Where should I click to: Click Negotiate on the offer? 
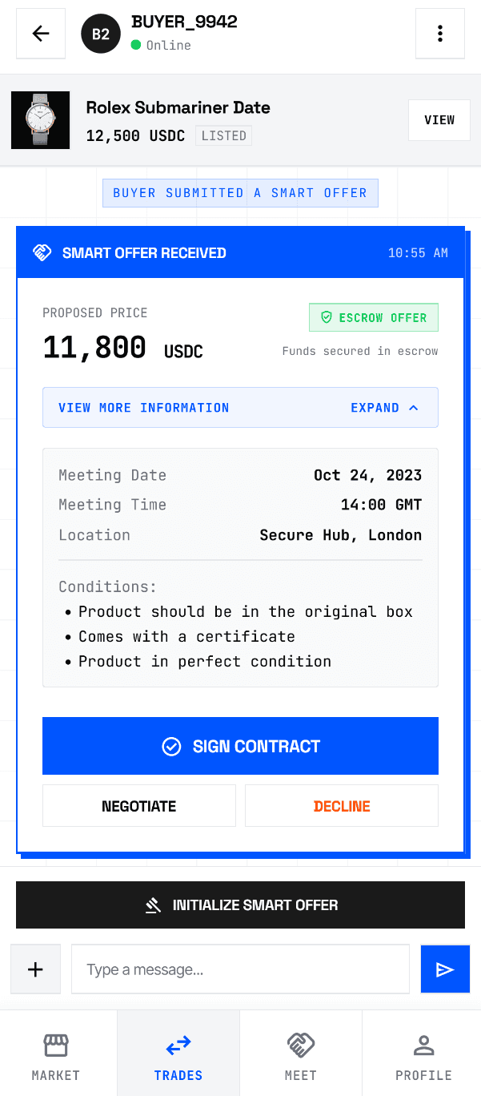[138, 805]
